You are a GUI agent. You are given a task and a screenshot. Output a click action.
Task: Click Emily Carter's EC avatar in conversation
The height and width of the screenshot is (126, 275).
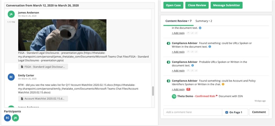point(11,77)
